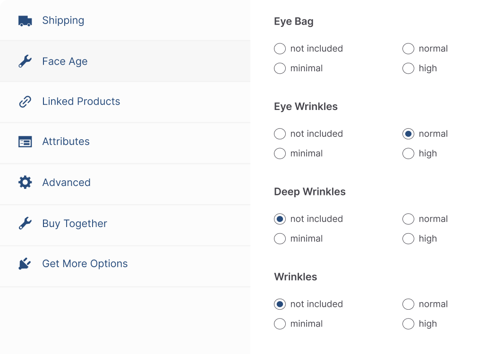Open the Linked Products panel
The image size is (496, 354).
[x=81, y=101]
